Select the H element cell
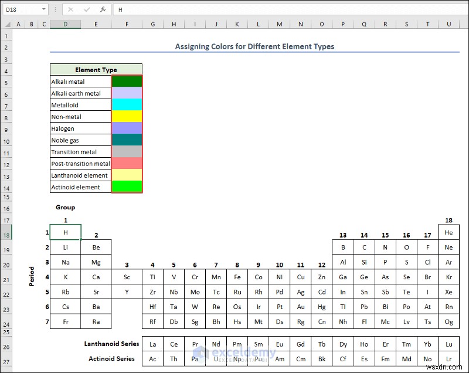 pyautogui.click(x=66, y=232)
